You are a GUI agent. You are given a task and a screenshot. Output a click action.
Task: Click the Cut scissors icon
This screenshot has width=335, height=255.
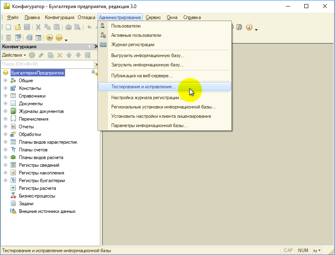[x=38, y=27]
